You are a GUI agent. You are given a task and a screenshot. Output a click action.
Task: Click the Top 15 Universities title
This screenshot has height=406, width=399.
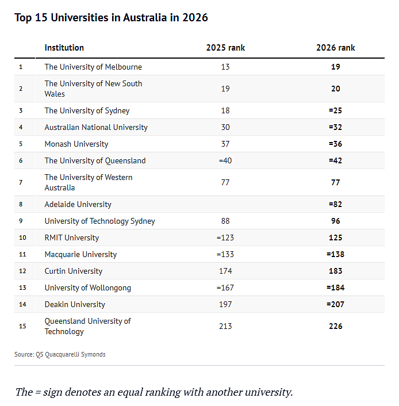[111, 18]
